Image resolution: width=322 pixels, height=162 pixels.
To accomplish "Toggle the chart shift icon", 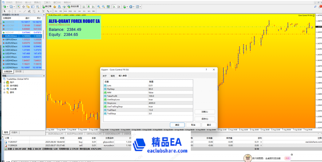I will click(119, 7).
